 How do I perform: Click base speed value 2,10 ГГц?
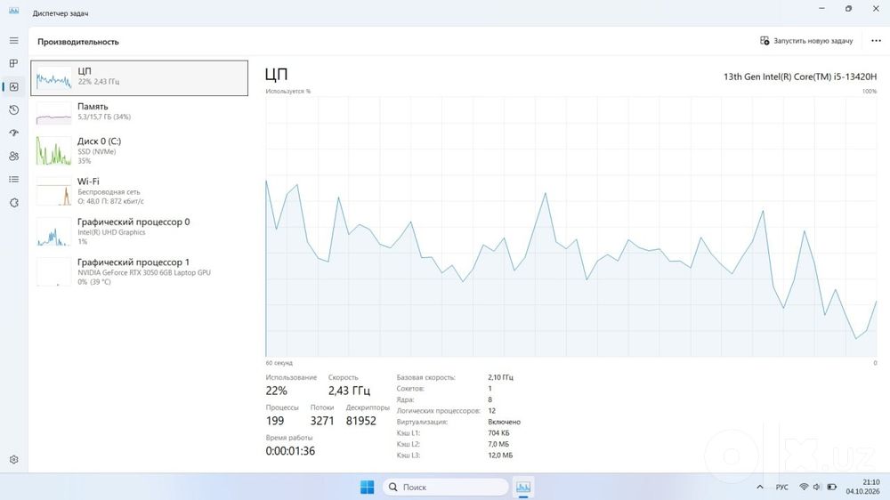point(500,377)
